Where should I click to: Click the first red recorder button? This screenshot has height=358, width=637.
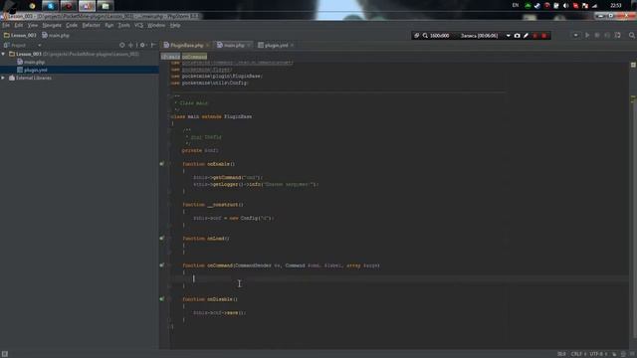pos(534,36)
